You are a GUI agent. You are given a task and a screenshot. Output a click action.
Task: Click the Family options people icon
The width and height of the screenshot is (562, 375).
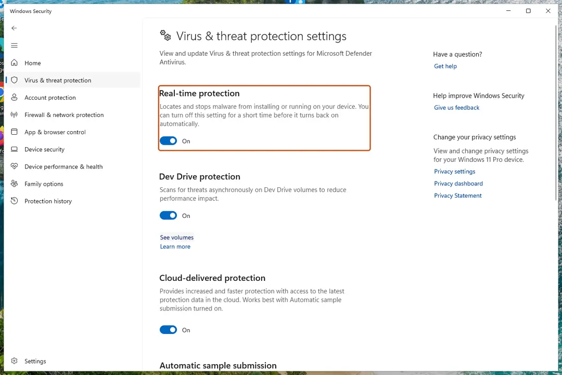click(x=15, y=184)
